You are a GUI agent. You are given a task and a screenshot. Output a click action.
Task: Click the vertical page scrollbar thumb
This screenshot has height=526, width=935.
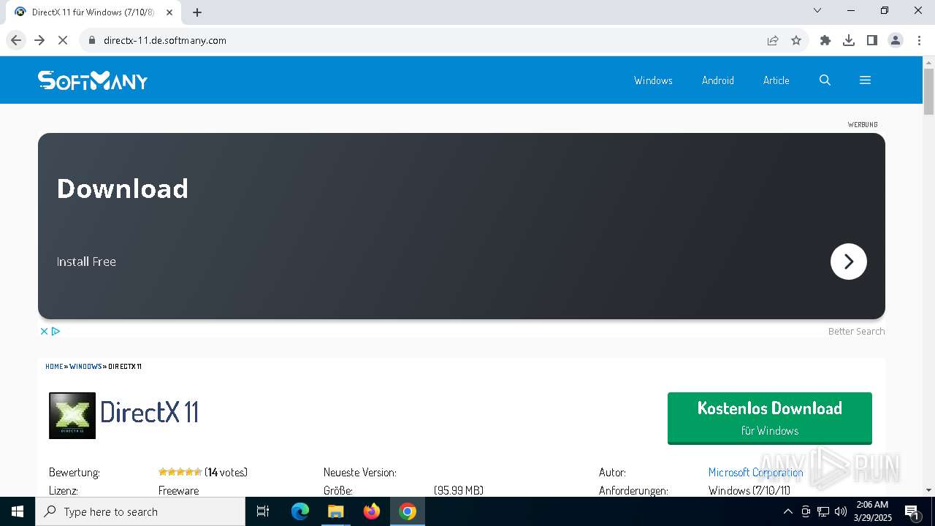[928, 91]
